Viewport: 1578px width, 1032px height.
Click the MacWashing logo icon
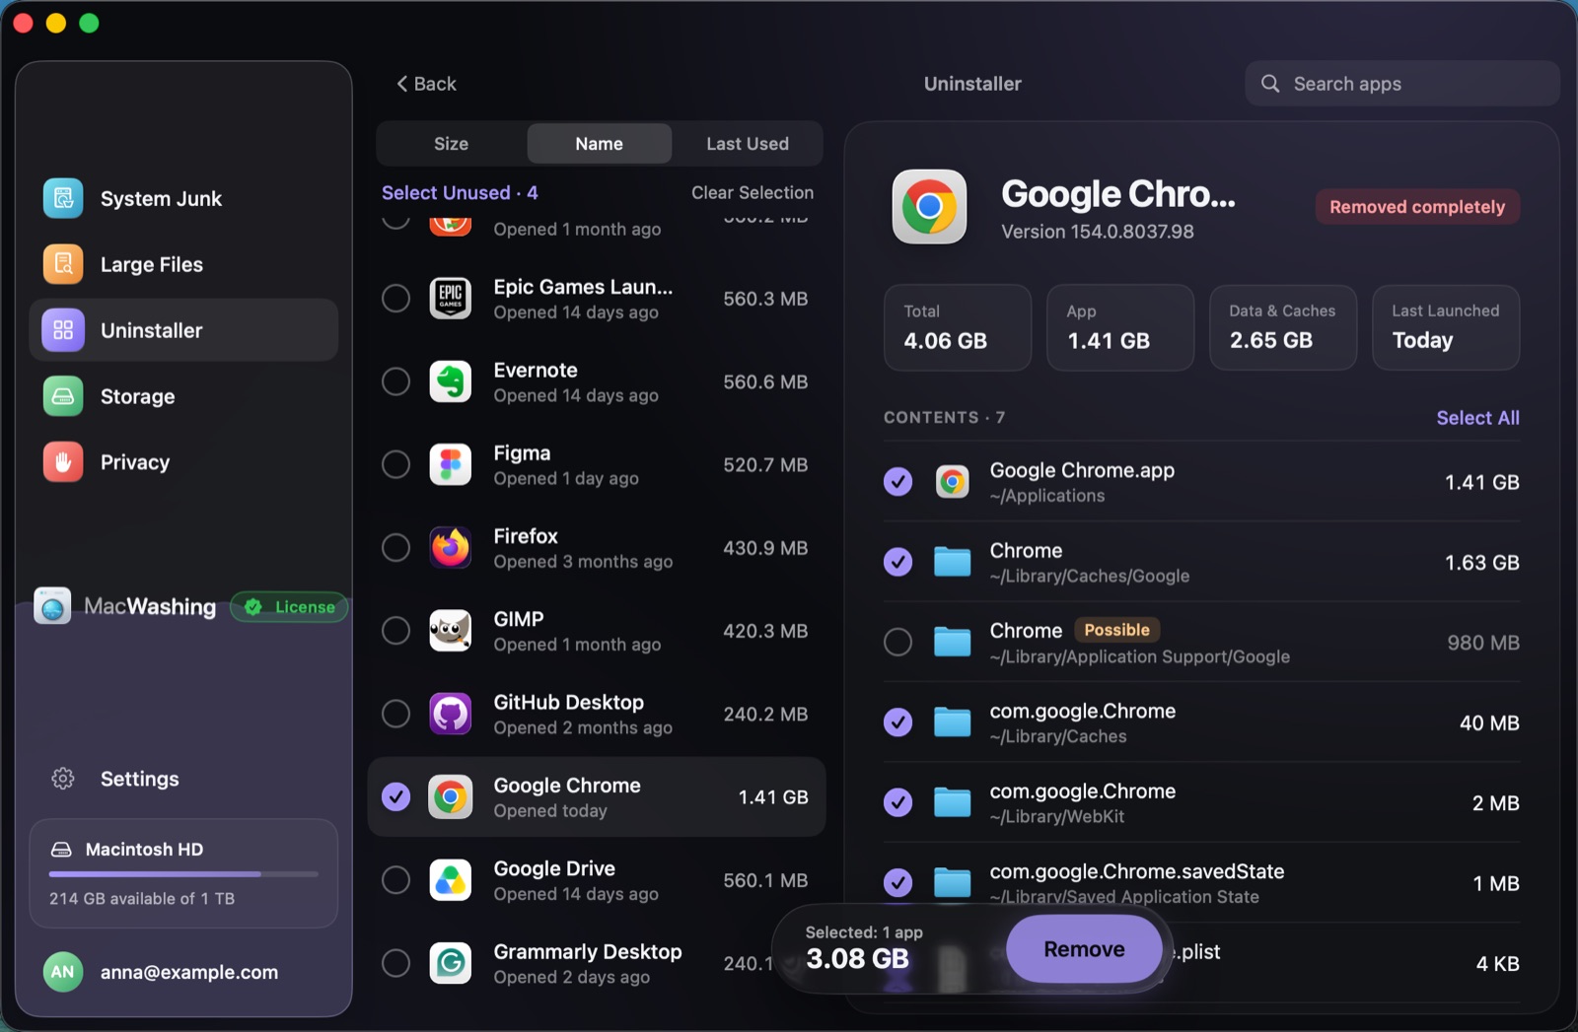pyautogui.click(x=52, y=606)
